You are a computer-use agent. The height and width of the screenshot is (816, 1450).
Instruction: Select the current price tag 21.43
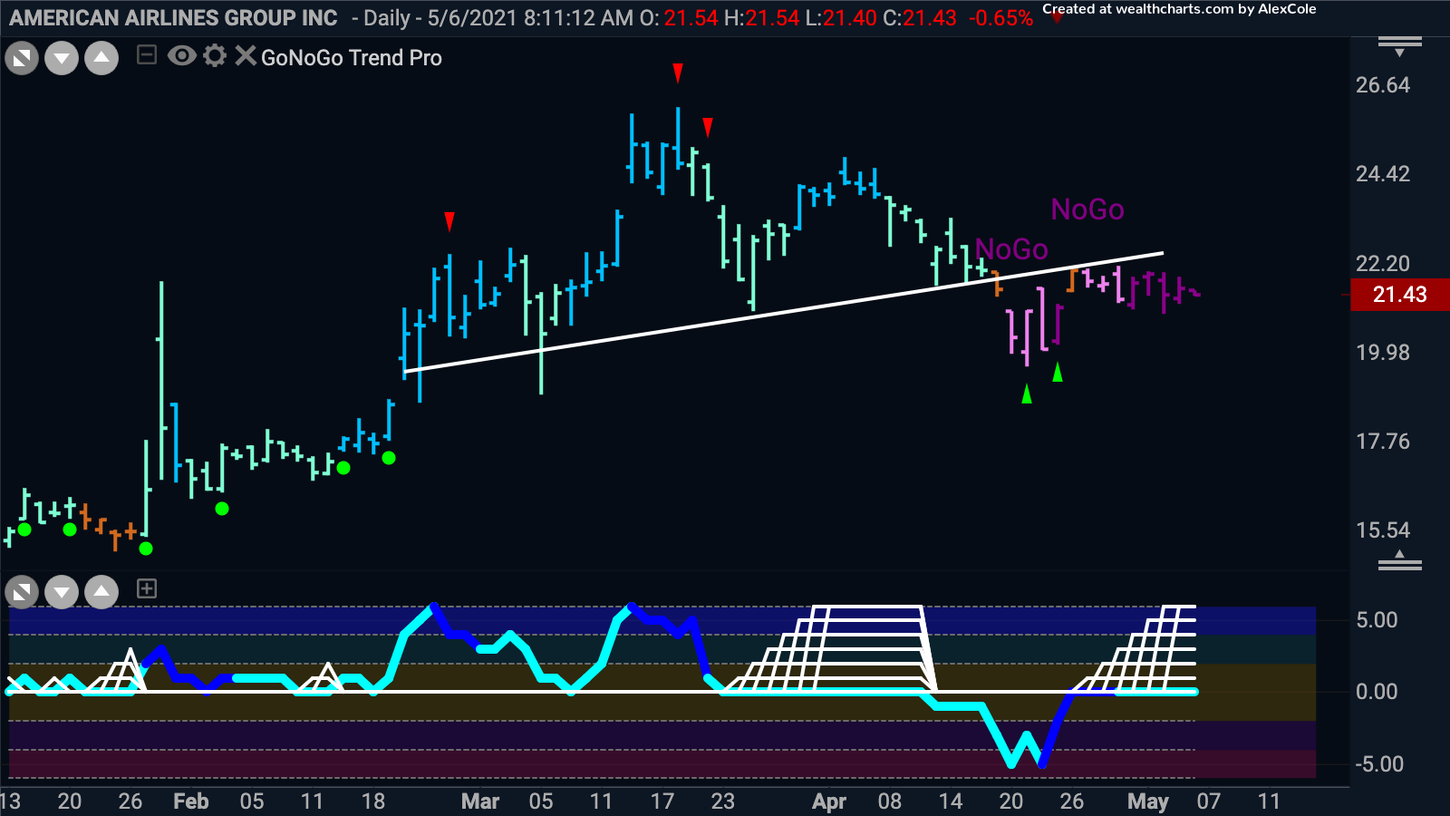coord(1400,295)
